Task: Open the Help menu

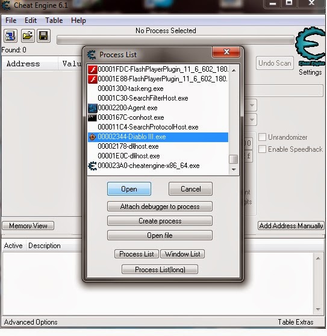Action: [x=78, y=20]
